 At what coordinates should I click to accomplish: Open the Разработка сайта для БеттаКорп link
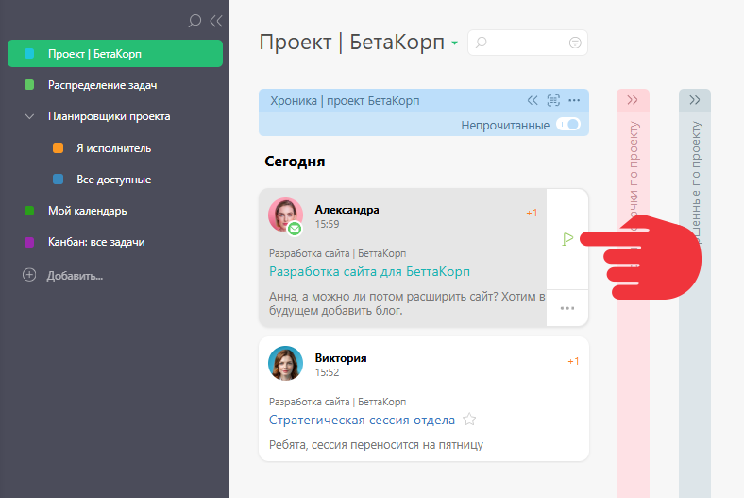[369, 271]
